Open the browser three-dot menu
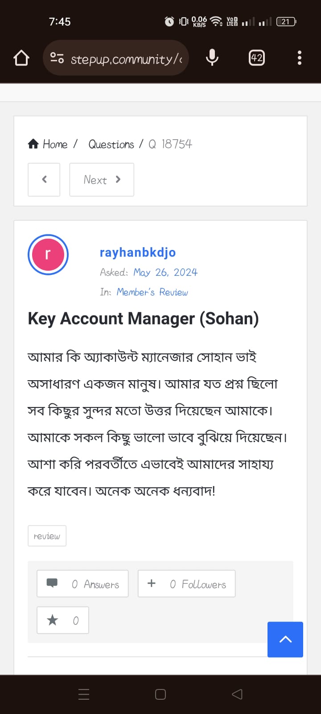The image size is (321, 714). (299, 58)
